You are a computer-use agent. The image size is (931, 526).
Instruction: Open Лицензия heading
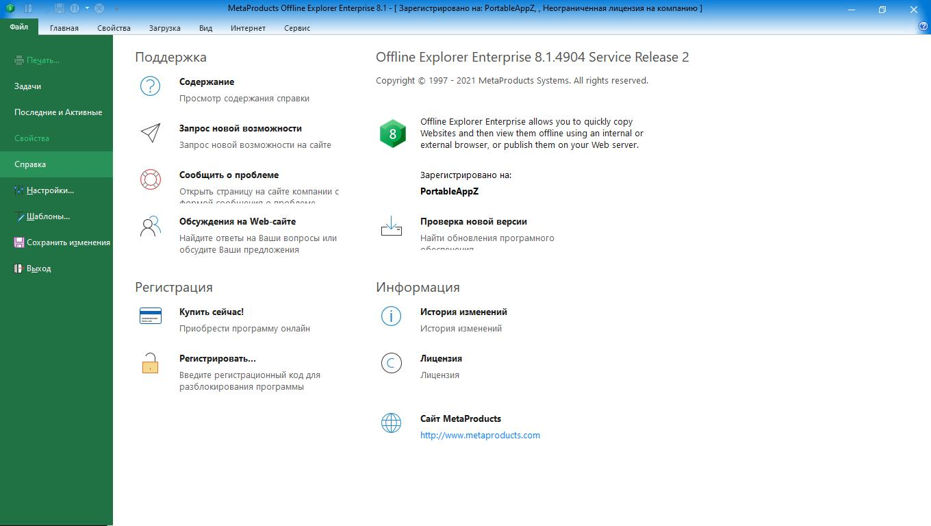[x=441, y=358]
